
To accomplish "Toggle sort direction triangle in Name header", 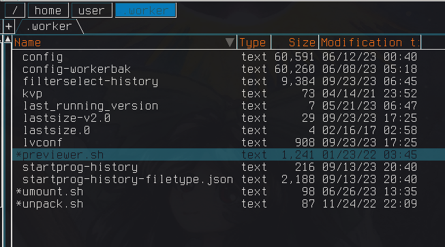I will [230, 42].
